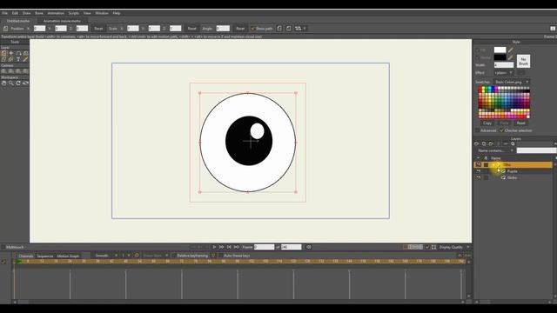The image size is (557, 313).
Task: Click the jump to end playback button
Action: (x=236, y=247)
